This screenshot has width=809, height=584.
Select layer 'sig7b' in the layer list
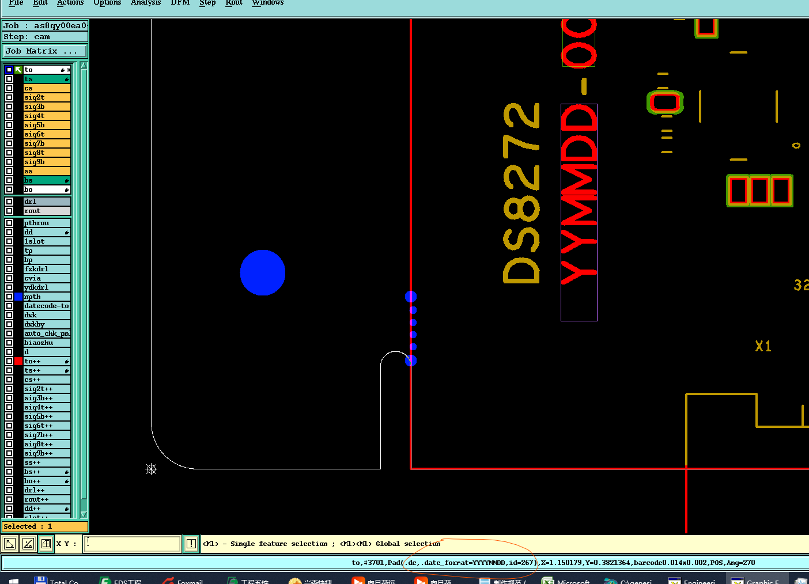coord(47,143)
